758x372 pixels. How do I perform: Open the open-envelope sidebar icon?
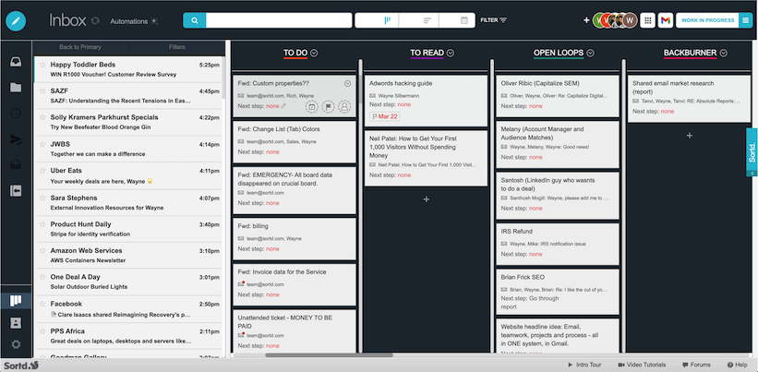pos(16,165)
